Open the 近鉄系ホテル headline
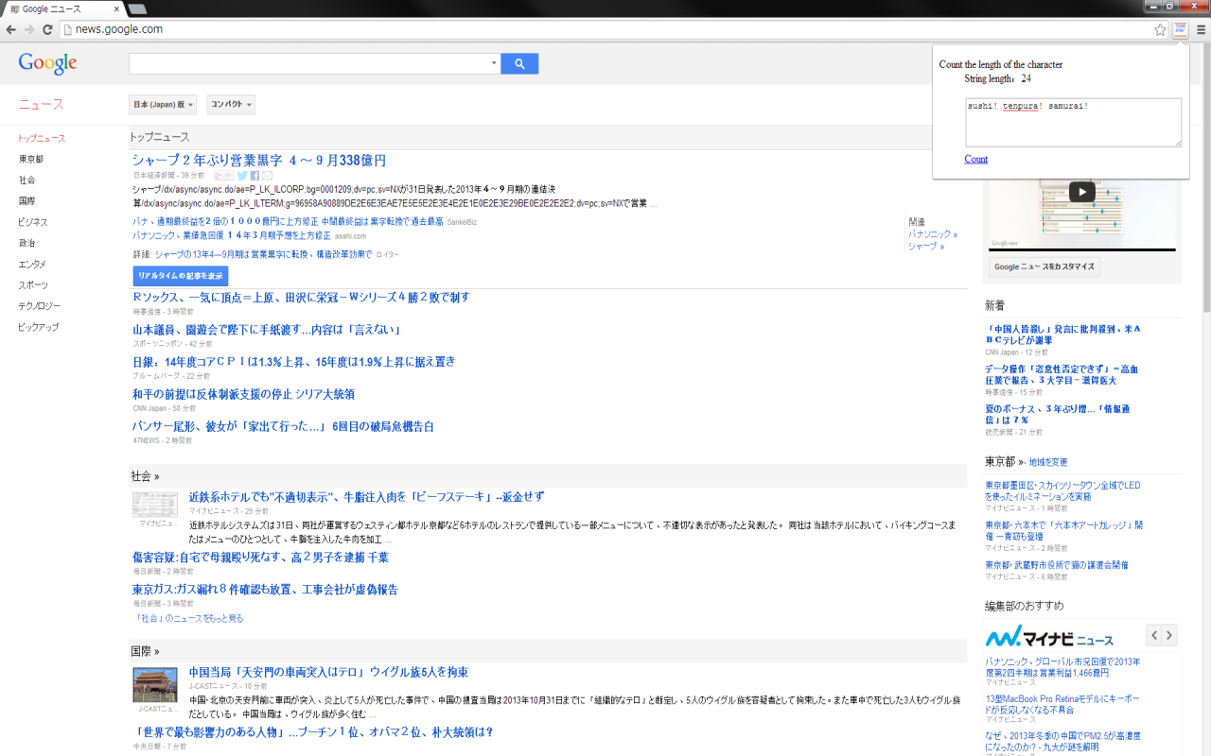Viewport: 1211px width, 756px height. coord(366,497)
